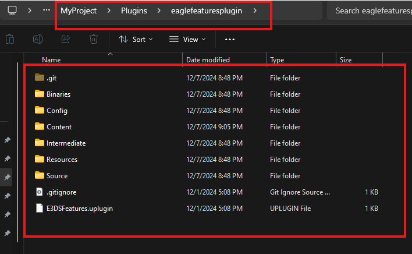Navigate to MyProject in breadcrumb
The width and height of the screenshot is (412, 254).
(77, 10)
